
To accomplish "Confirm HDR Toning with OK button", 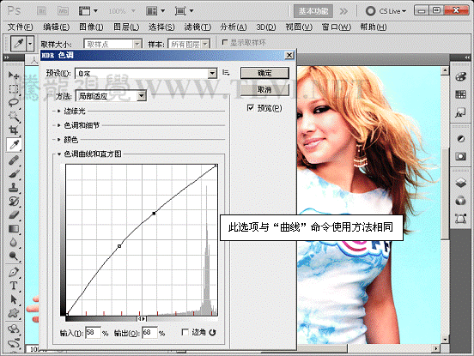I will click(264, 73).
